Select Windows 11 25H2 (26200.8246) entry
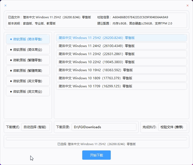 121,38
